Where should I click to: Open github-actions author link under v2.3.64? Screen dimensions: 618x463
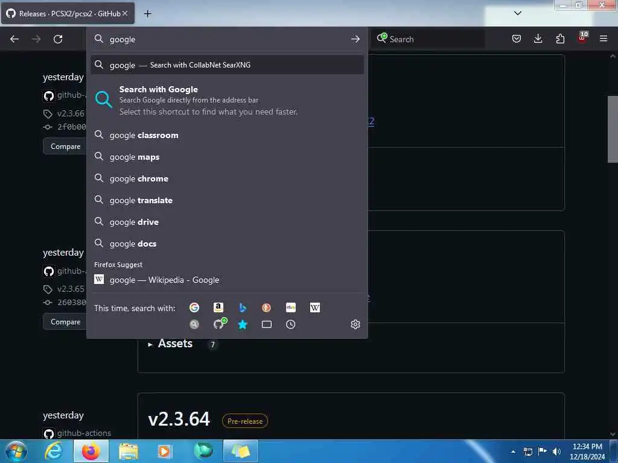click(84, 433)
